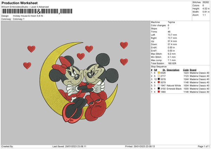Click 'Wilcom EmbroideryStudio – Level 3 Advanced' text

click(x=25, y=7)
